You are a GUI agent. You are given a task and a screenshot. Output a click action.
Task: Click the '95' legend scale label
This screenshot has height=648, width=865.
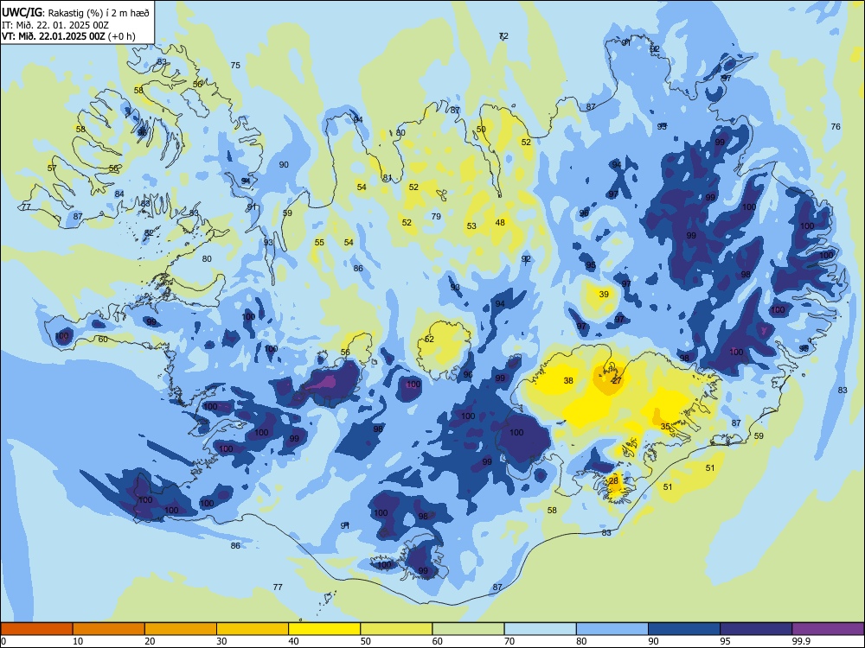[x=726, y=641]
